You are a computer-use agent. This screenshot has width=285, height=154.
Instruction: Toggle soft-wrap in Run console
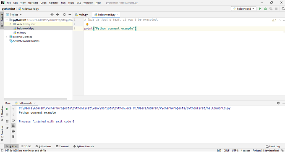tap(13, 120)
